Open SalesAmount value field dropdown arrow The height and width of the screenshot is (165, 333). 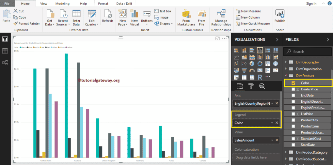tap(272, 140)
